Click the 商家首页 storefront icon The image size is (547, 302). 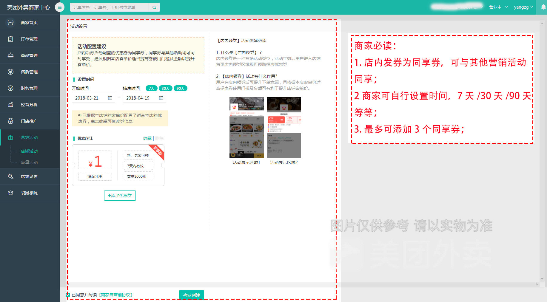pyautogui.click(x=10, y=23)
